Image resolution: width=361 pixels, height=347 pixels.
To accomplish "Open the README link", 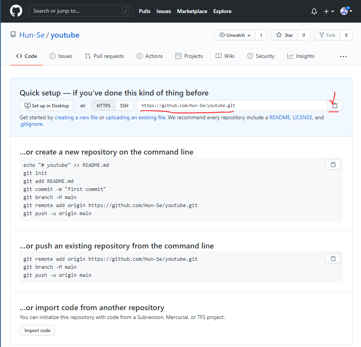I will coord(280,118).
